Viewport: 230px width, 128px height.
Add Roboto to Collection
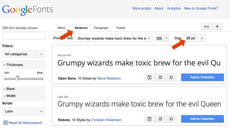(202, 119)
